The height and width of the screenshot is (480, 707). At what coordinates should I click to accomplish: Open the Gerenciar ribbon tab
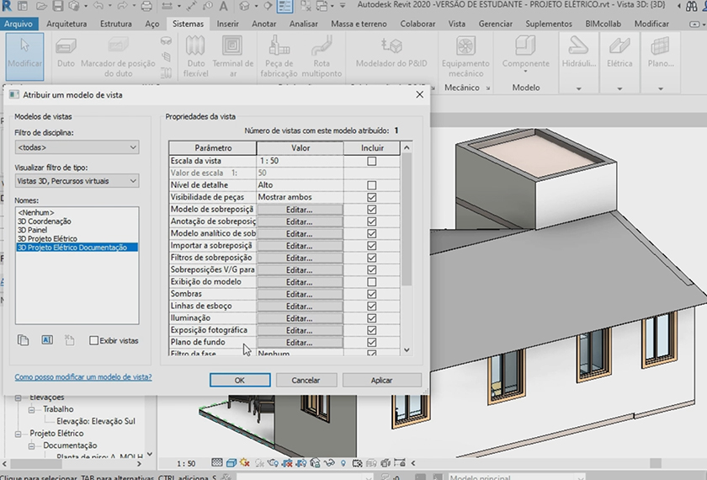tap(495, 24)
